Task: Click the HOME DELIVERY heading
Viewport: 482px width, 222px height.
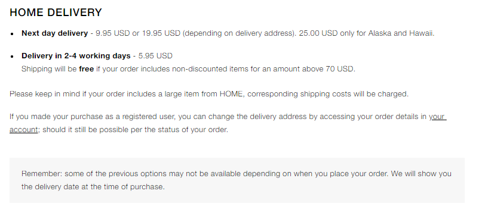Action: click(56, 12)
